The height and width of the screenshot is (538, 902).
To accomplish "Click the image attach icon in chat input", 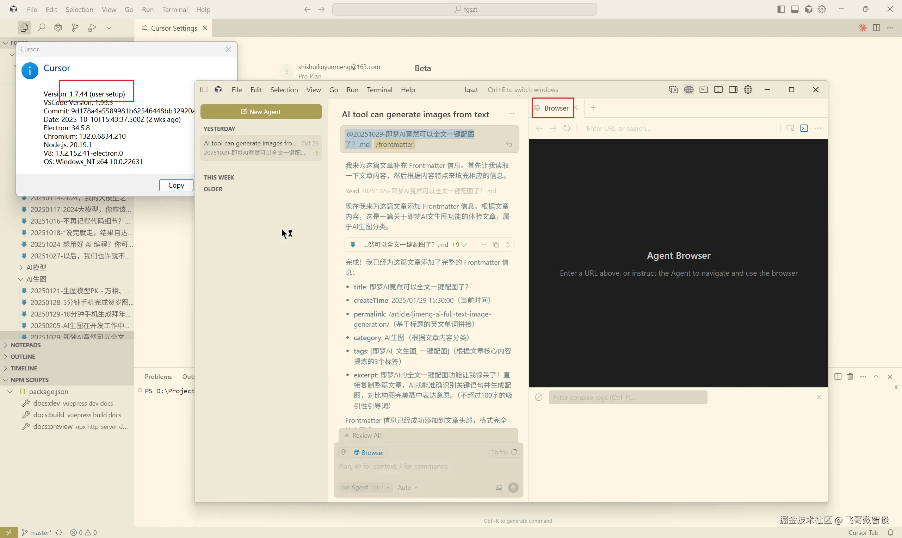I will pos(499,488).
